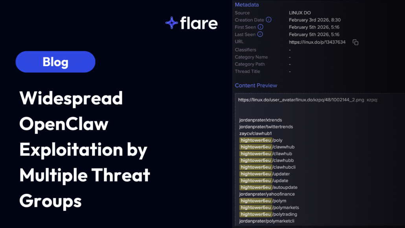Click the highlighted hightower6eu tag before /updater

[256, 174]
